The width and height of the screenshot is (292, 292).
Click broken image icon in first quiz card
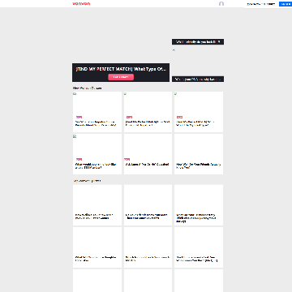pos(75,93)
